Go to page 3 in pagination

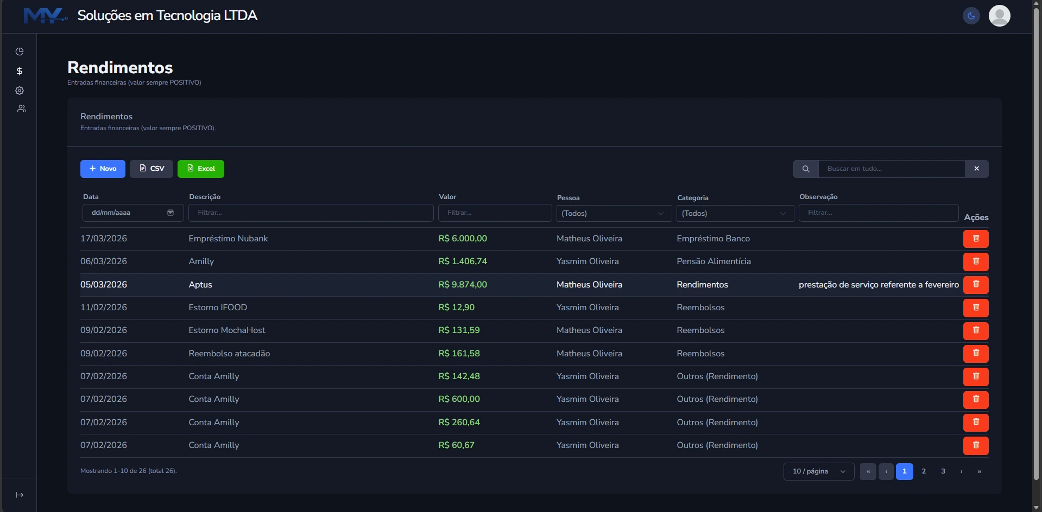point(943,471)
